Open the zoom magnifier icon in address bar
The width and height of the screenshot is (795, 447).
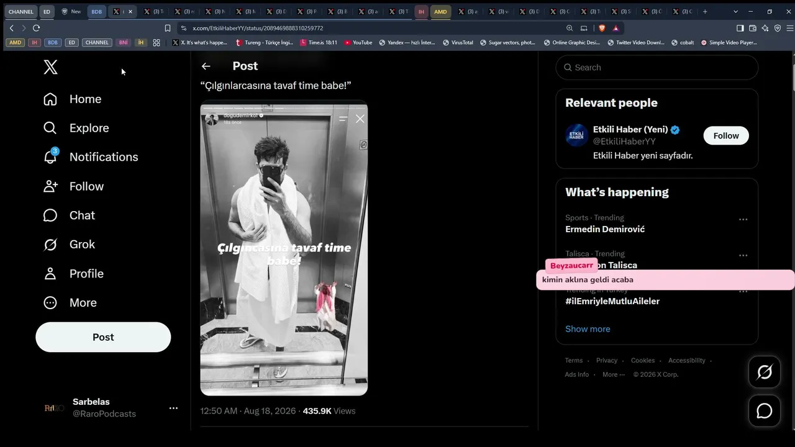pyautogui.click(x=570, y=28)
